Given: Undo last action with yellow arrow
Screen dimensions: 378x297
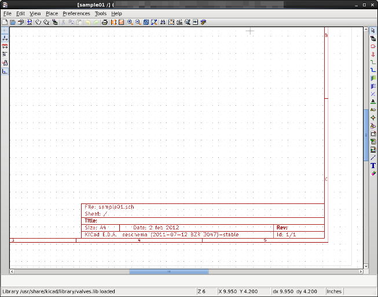Looking at the screenshot, I should click(88, 22).
